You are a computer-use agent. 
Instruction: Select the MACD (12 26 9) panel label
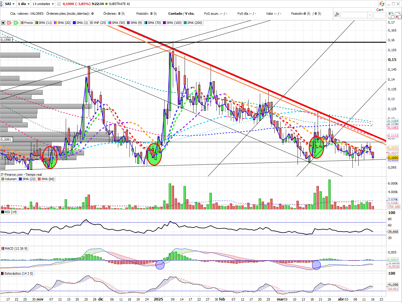pyautogui.click(x=14, y=248)
